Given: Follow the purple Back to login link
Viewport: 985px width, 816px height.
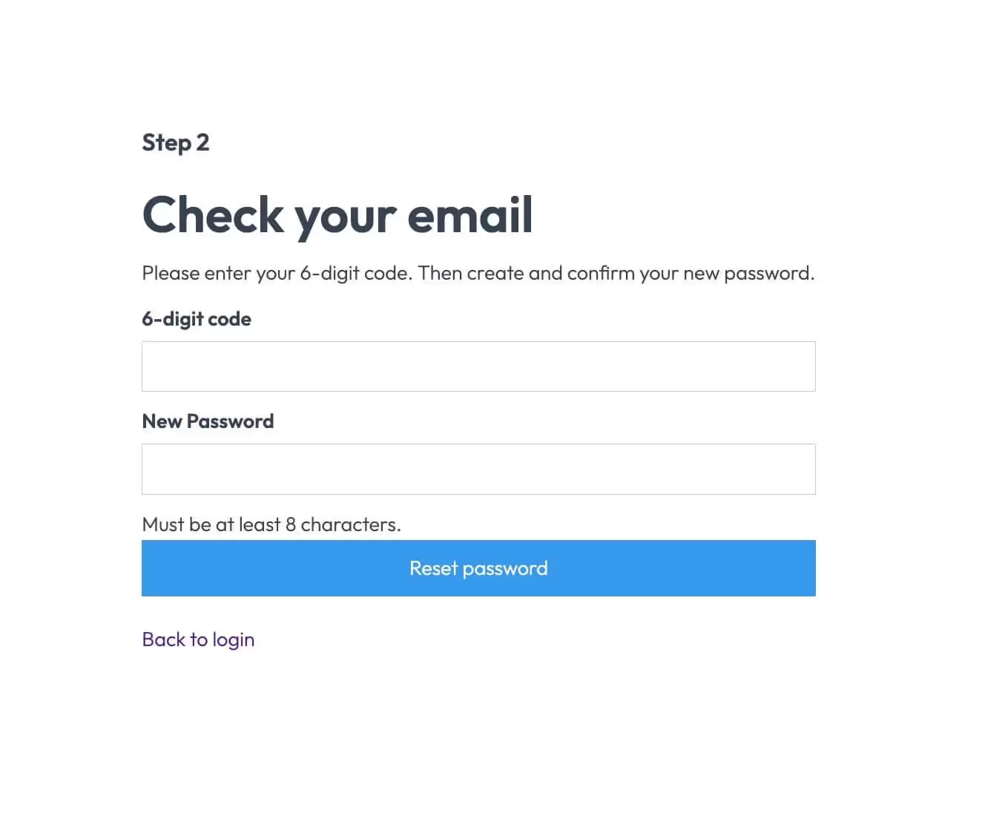Looking at the screenshot, I should coord(198,639).
